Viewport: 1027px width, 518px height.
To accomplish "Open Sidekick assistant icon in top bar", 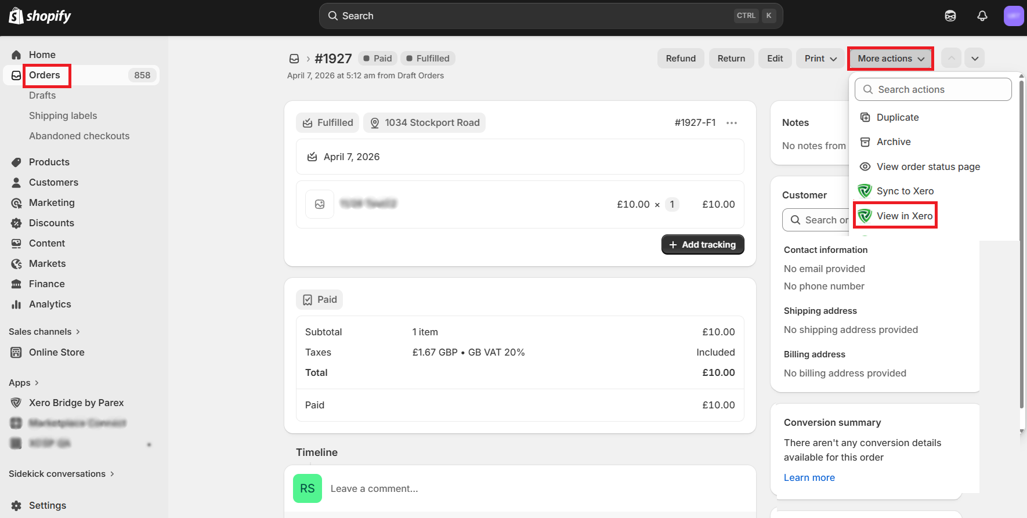I will click(x=950, y=16).
